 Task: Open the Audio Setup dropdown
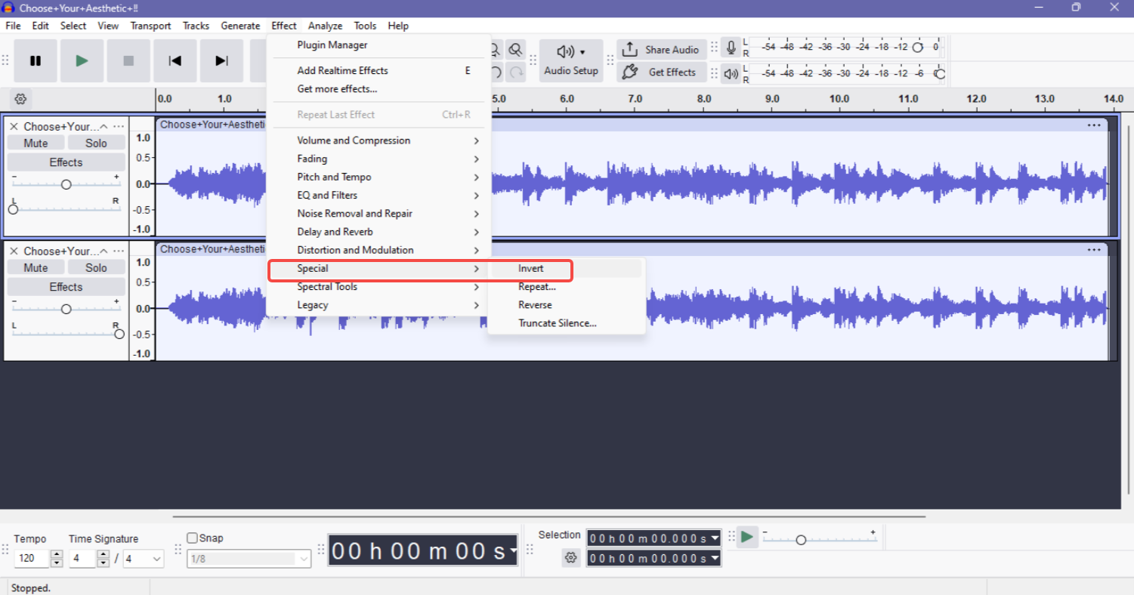pos(571,61)
